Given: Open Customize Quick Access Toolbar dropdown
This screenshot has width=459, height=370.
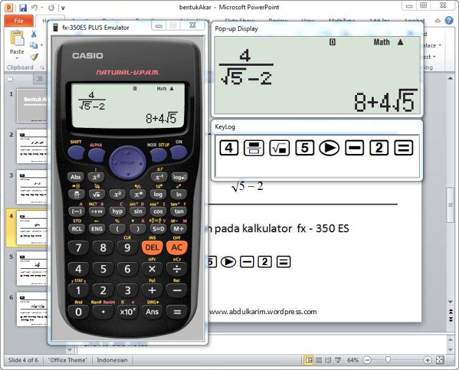Looking at the screenshot, I should click(x=63, y=8).
